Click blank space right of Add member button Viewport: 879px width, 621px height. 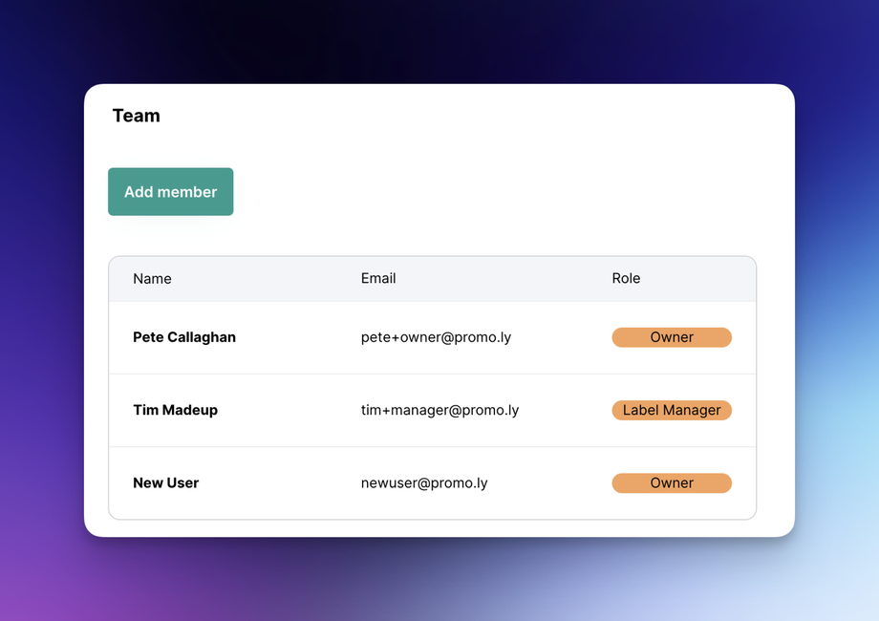point(478,192)
